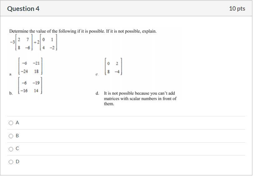Image resolution: width=253 pixels, height=176 pixels.
Task: Click choice a matrix with -21 and 18
Action: click(30, 67)
